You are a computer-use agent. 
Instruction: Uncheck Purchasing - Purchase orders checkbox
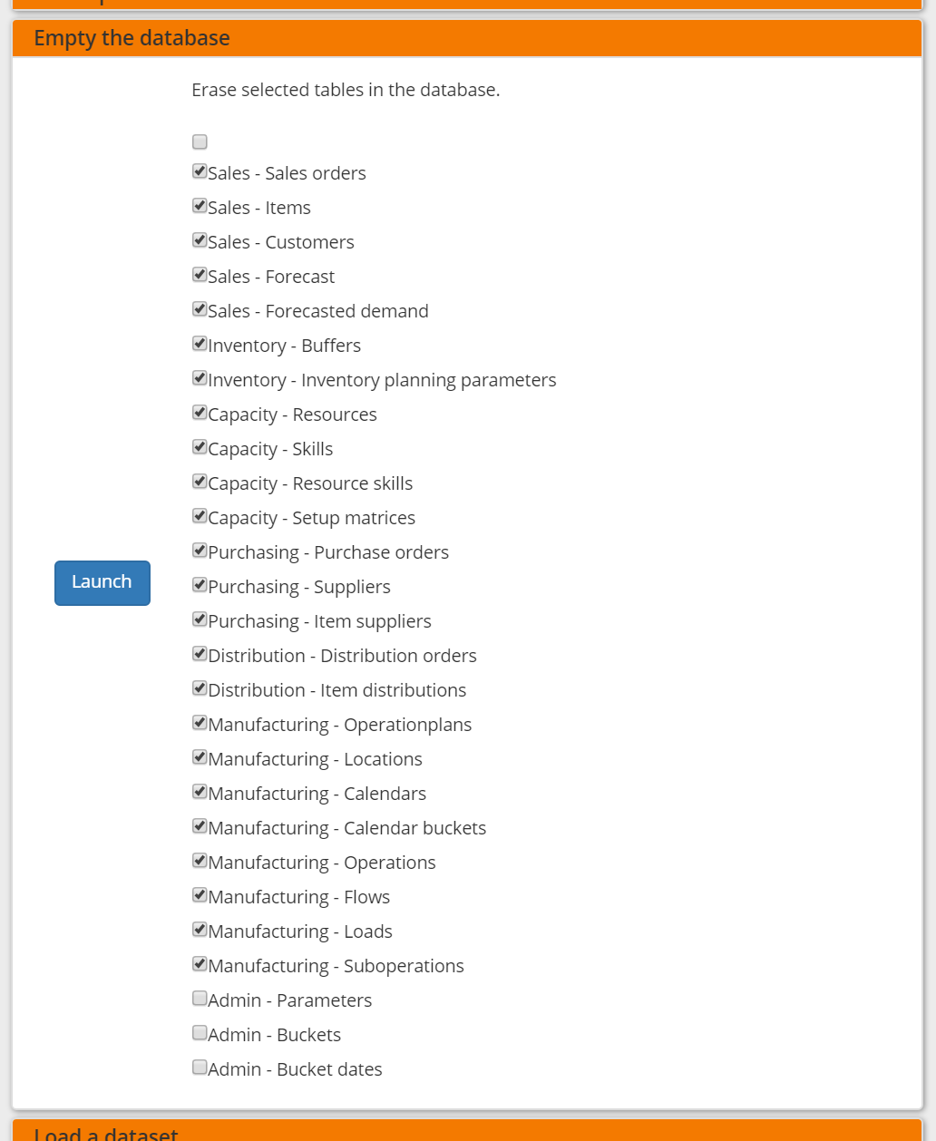tap(200, 551)
